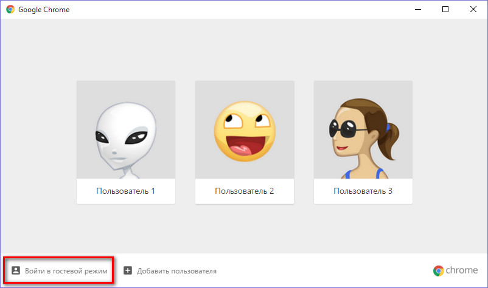Close the Google Chrome window
This screenshot has height=288, width=488.
click(473, 9)
